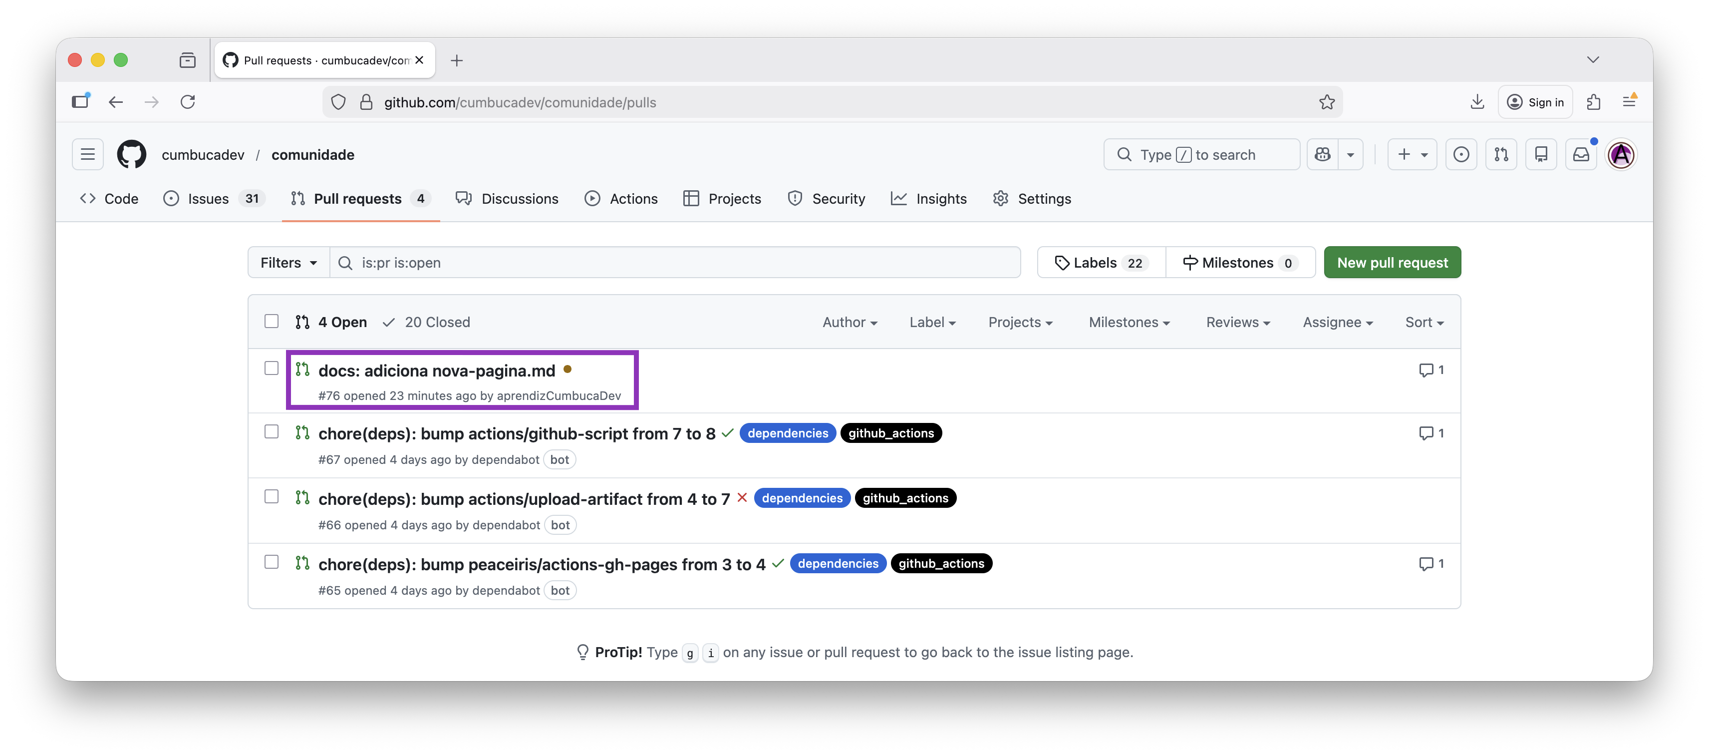This screenshot has height=755, width=1709.
Task: Open the repositories icon in header
Action: (1541, 155)
